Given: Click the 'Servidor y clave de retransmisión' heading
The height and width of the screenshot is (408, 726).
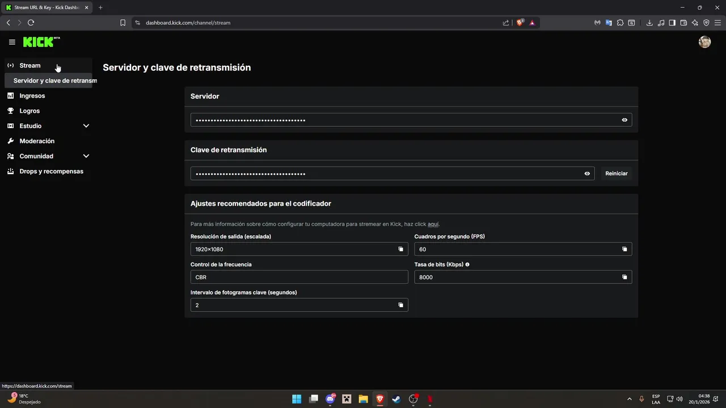Looking at the screenshot, I should (x=176, y=67).
